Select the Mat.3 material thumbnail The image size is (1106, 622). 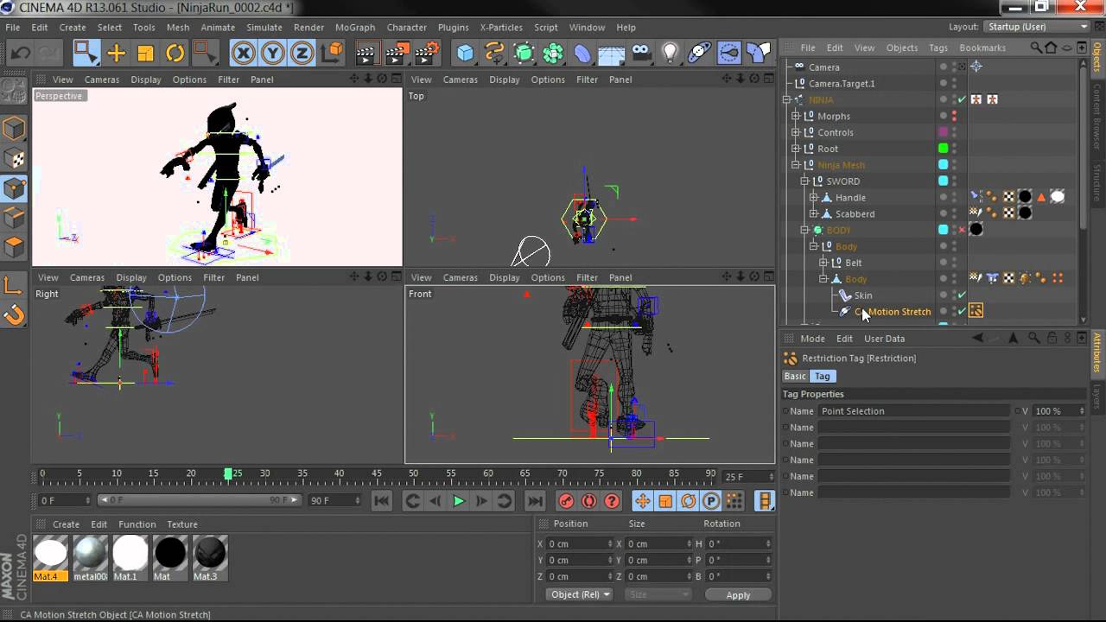coord(210,558)
